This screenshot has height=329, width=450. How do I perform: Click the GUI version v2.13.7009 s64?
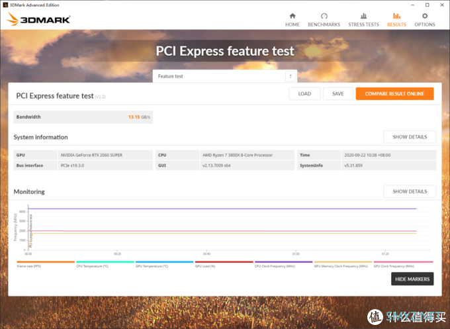coord(216,165)
